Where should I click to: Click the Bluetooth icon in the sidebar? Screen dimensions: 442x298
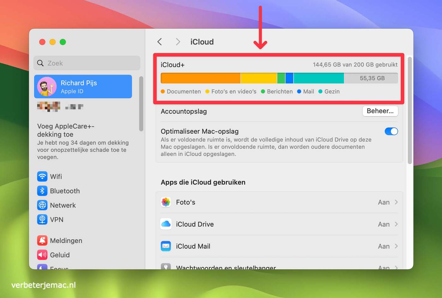click(42, 191)
